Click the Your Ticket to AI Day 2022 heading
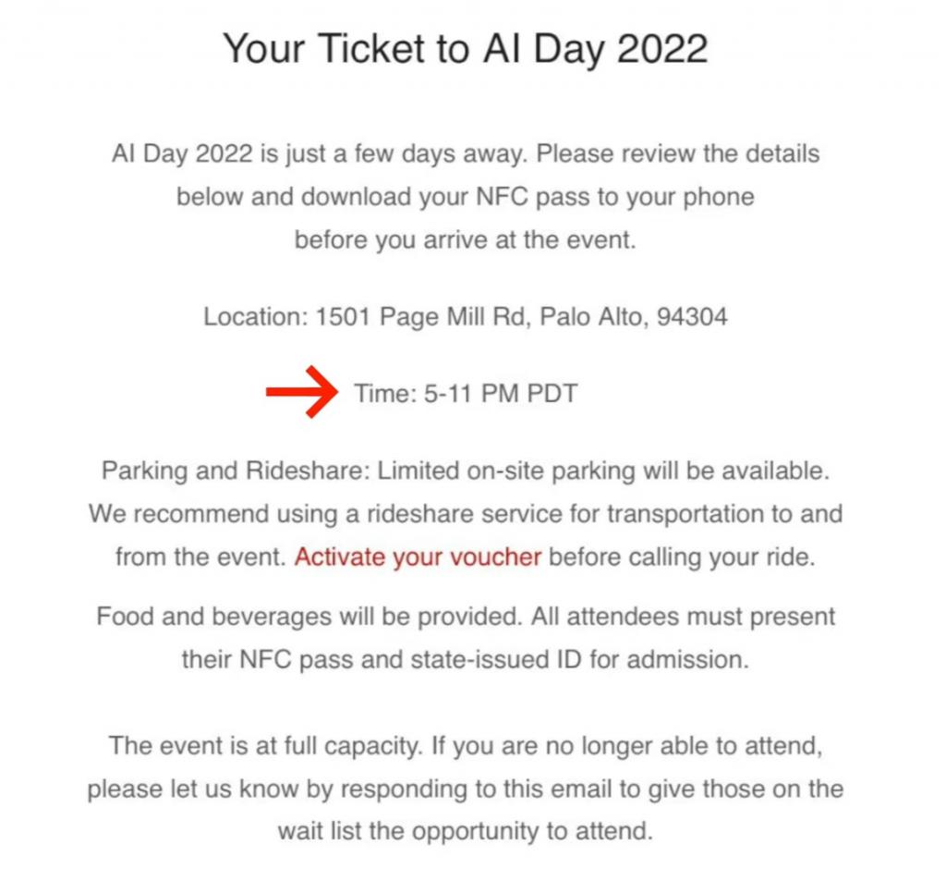 (x=466, y=48)
